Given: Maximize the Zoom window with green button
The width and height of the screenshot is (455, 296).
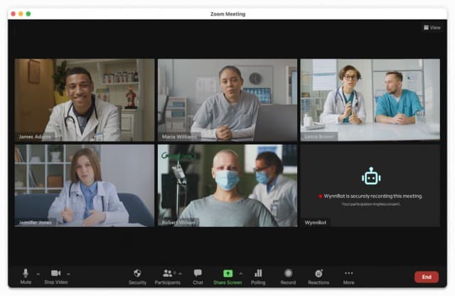Looking at the screenshot, I should point(28,14).
